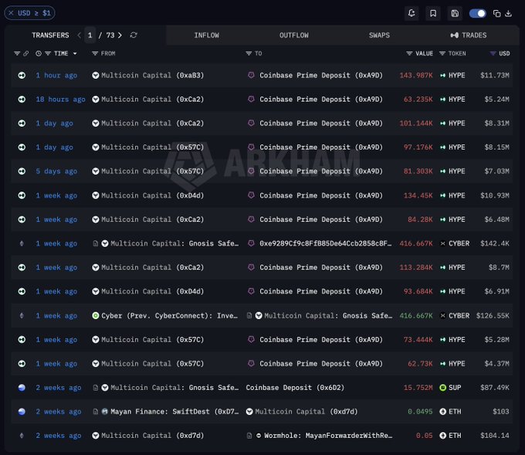525x455 pixels.
Task: Click the chain icon of 18 hours ago row
Action: 22,100
